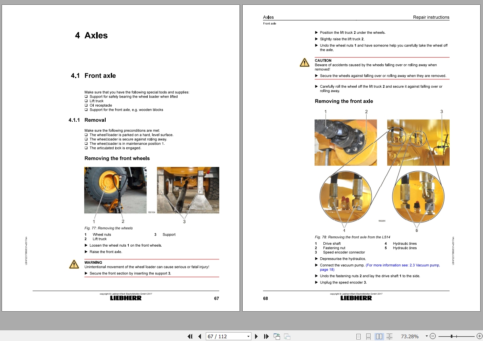Click the warning triangle on page 67
Viewport: 483px width, 341px height.
pos(74,265)
